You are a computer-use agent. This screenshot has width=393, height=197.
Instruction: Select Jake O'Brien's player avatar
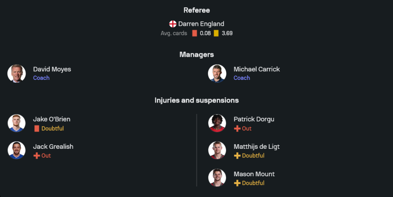point(17,123)
